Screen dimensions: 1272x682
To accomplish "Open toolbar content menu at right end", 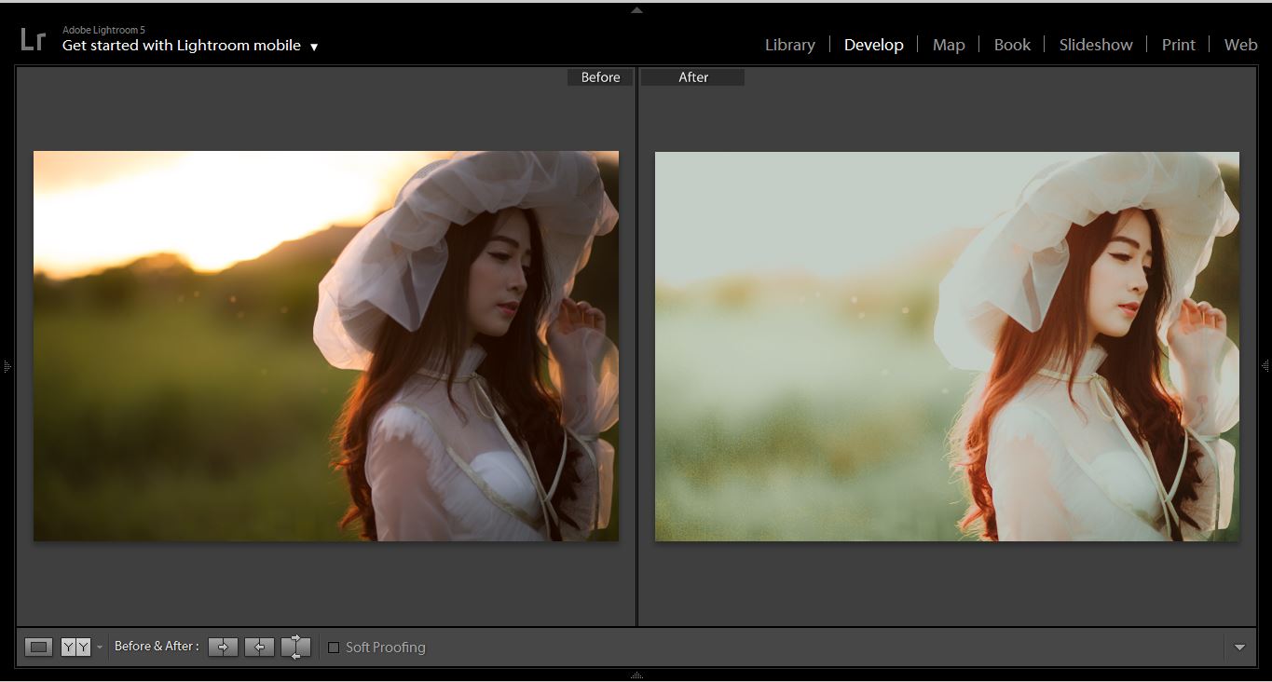I will (1239, 648).
